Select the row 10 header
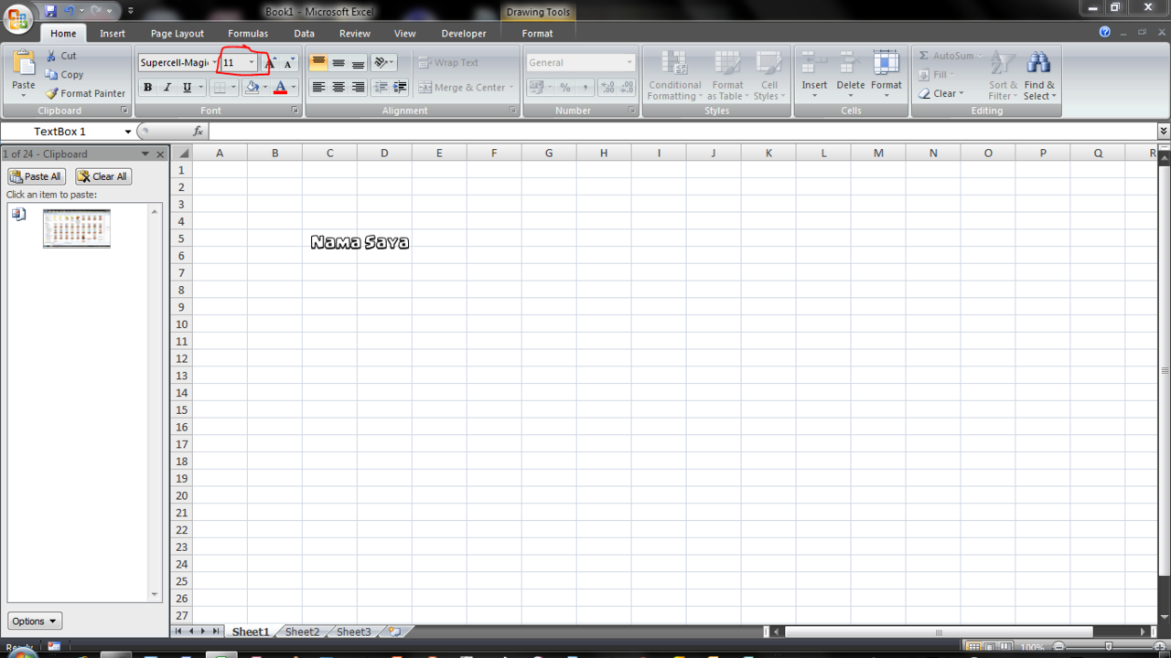This screenshot has width=1171, height=658. tap(181, 324)
